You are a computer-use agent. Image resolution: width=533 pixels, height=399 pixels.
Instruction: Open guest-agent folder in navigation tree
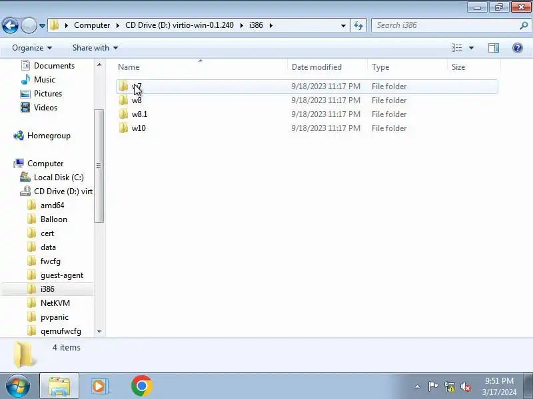[x=61, y=275]
